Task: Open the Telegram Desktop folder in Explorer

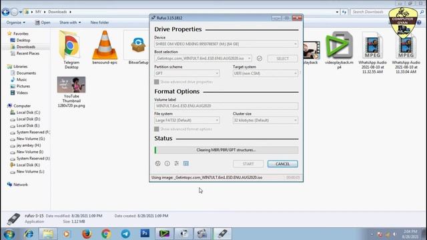Action: coord(71,49)
